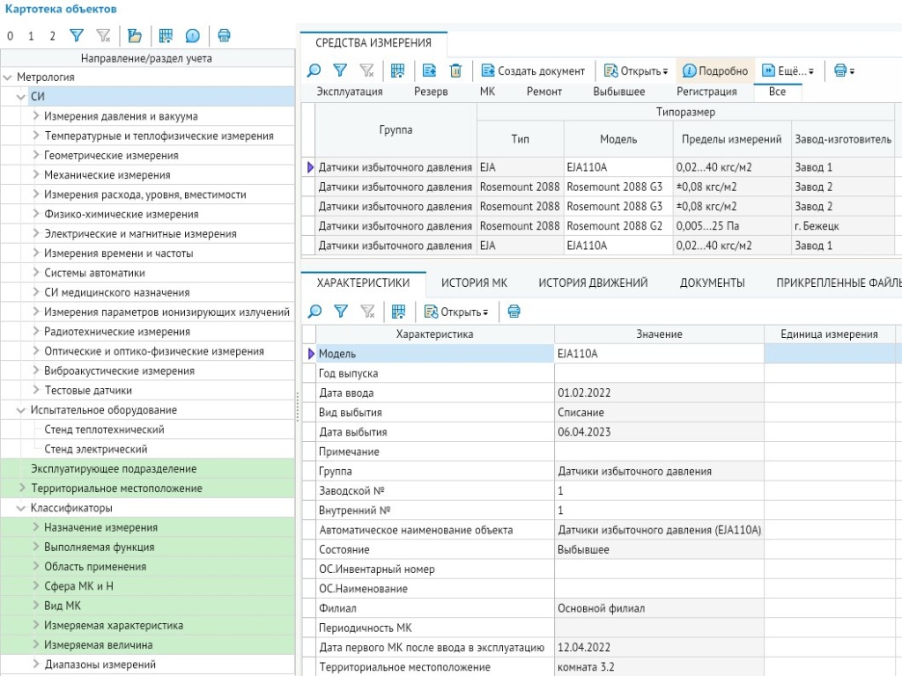Open the ИСТОРИЯ ДВИЖЕНИЙ tab
Screen dimensions: 902x676
coord(593,283)
